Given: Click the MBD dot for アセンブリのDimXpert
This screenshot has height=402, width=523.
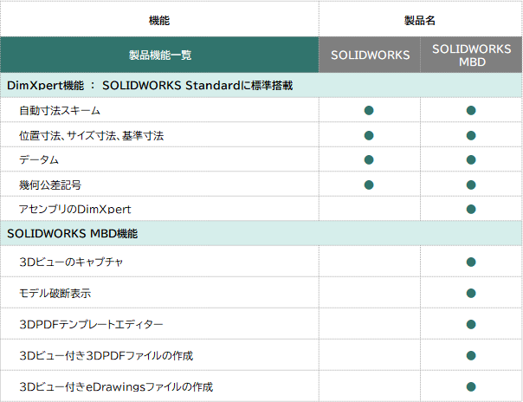Looking at the screenshot, I should 471,209.
